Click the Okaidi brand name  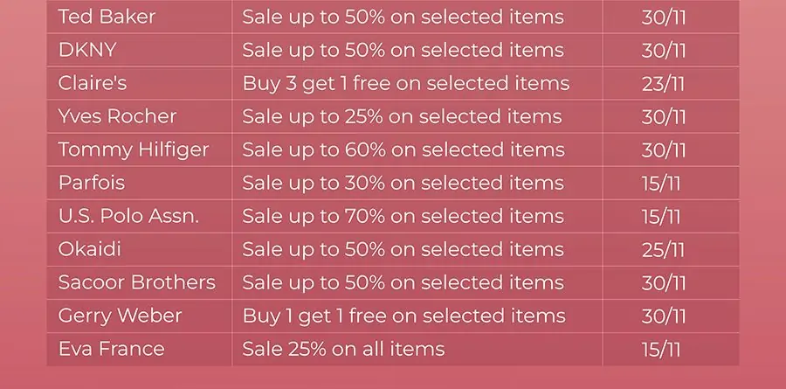tap(90, 249)
